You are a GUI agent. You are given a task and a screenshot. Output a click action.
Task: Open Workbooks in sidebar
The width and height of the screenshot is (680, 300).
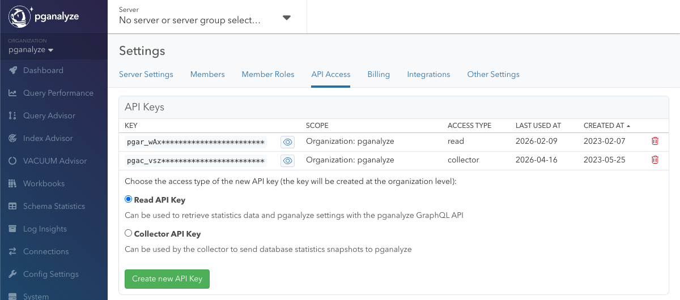pyautogui.click(x=44, y=183)
